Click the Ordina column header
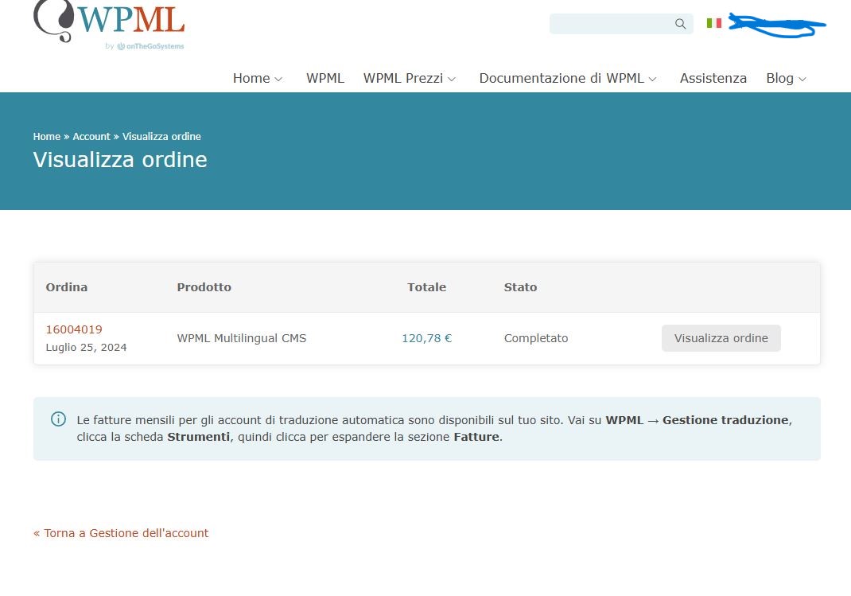This screenshot has width=851, height=596. click(x=66, y=287)
